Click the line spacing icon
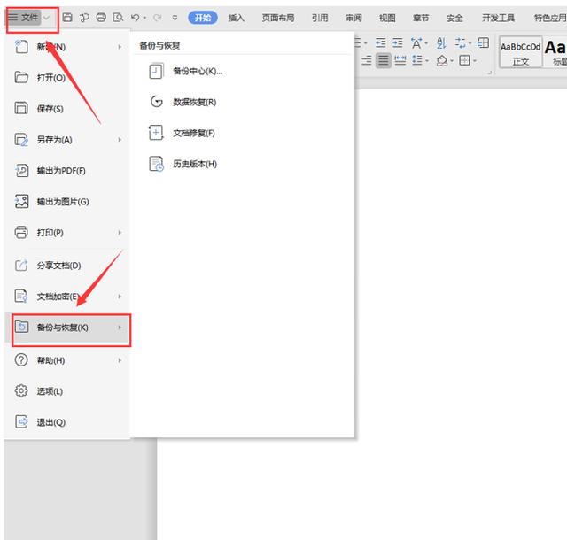567x540 pixels. [417, 60]
